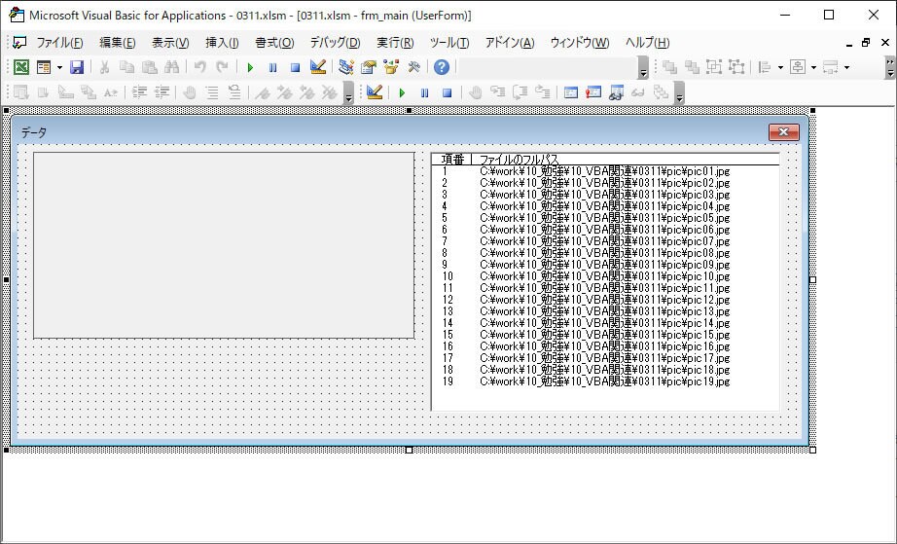This screenshot has height=544, width=897.
Task: Open ツール(T) menu
Action: (449, 42)
